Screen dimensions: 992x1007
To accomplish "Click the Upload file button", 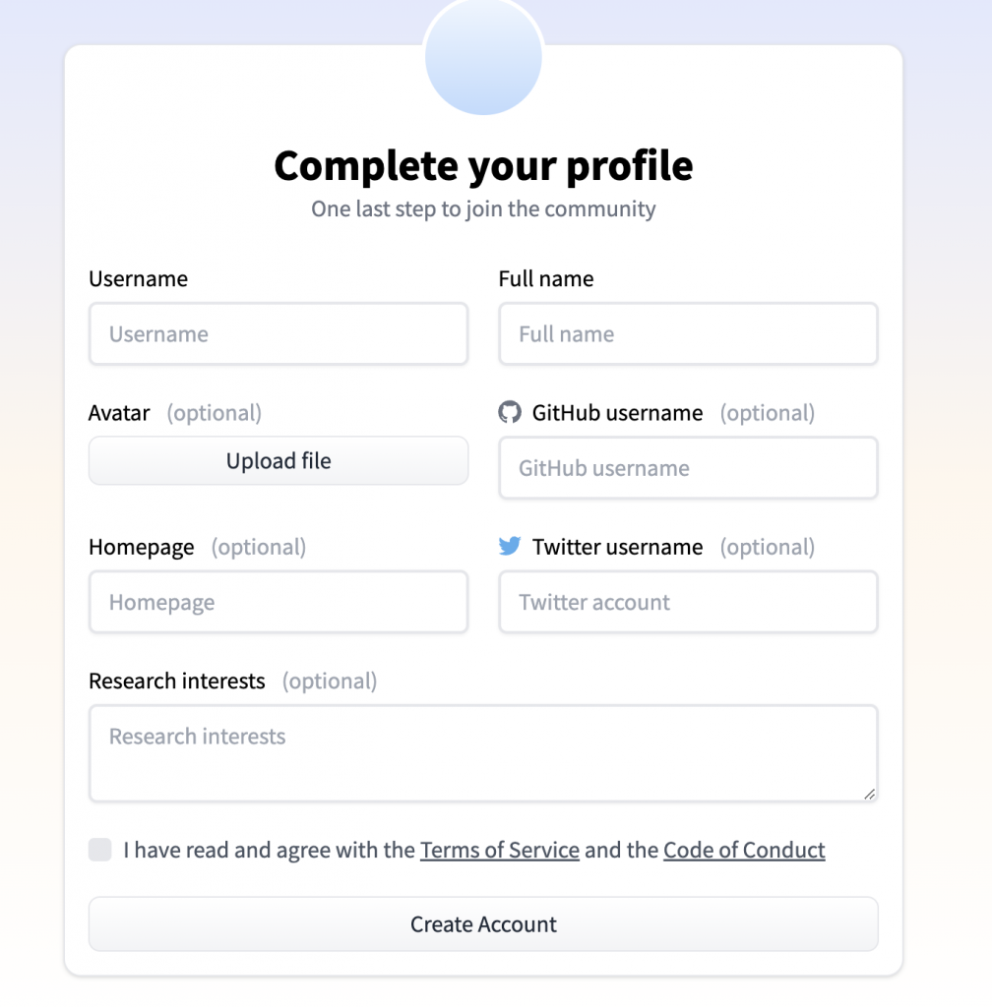I will (279, 461).
